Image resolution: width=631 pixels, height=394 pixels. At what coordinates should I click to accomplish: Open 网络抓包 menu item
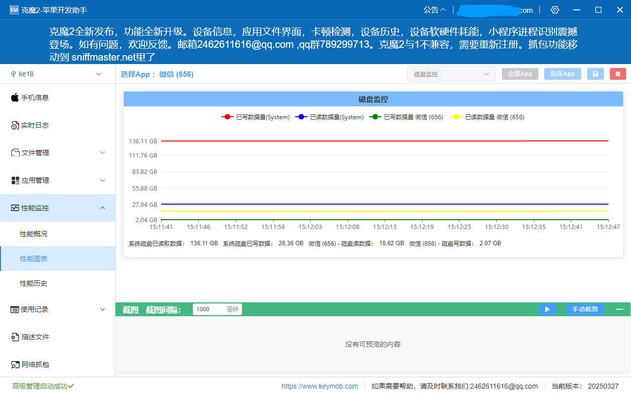[58, 364]
